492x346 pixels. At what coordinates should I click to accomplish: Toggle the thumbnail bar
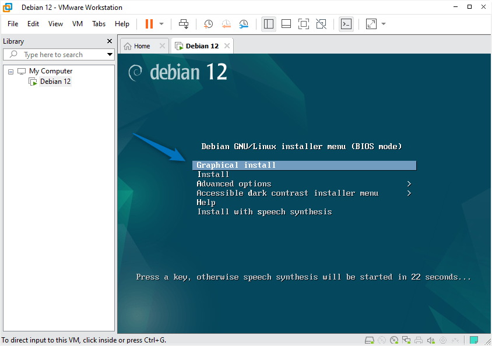(x=286, y=24)
